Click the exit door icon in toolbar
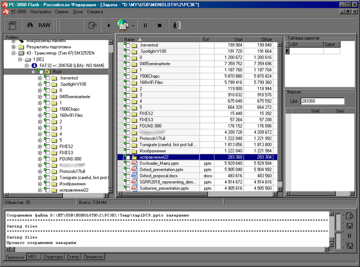360x267 pixels. coord(176,25)
